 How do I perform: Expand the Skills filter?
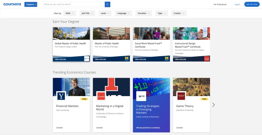[69, 13]
